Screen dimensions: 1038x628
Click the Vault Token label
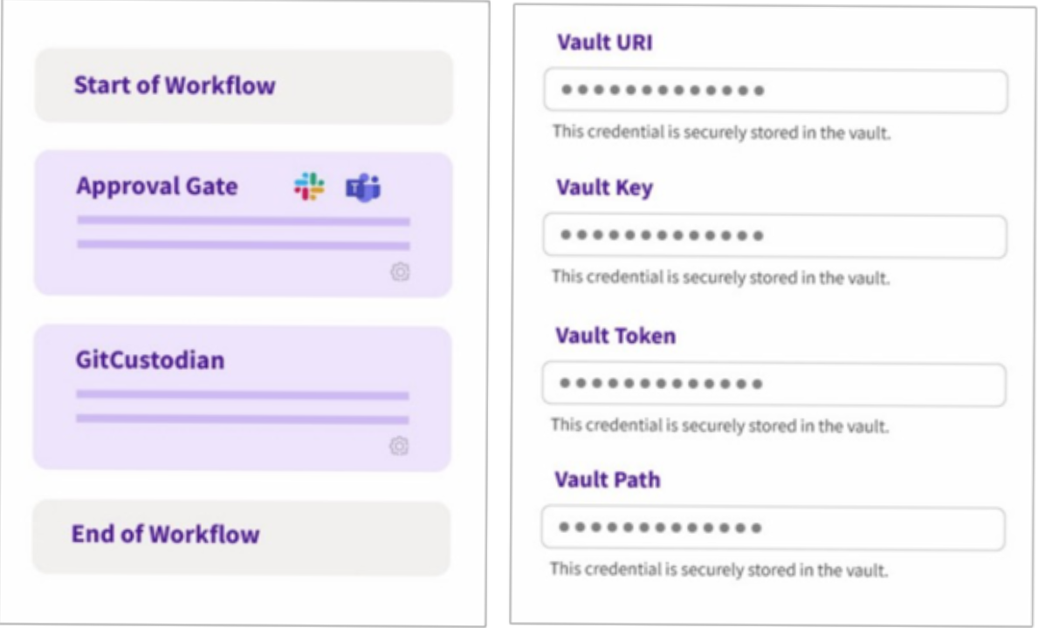[615, 336]
